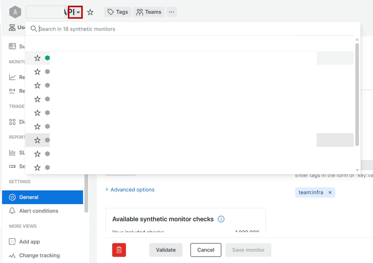Click the red trash delete monitor icon
373x263 pixels.
119,250
